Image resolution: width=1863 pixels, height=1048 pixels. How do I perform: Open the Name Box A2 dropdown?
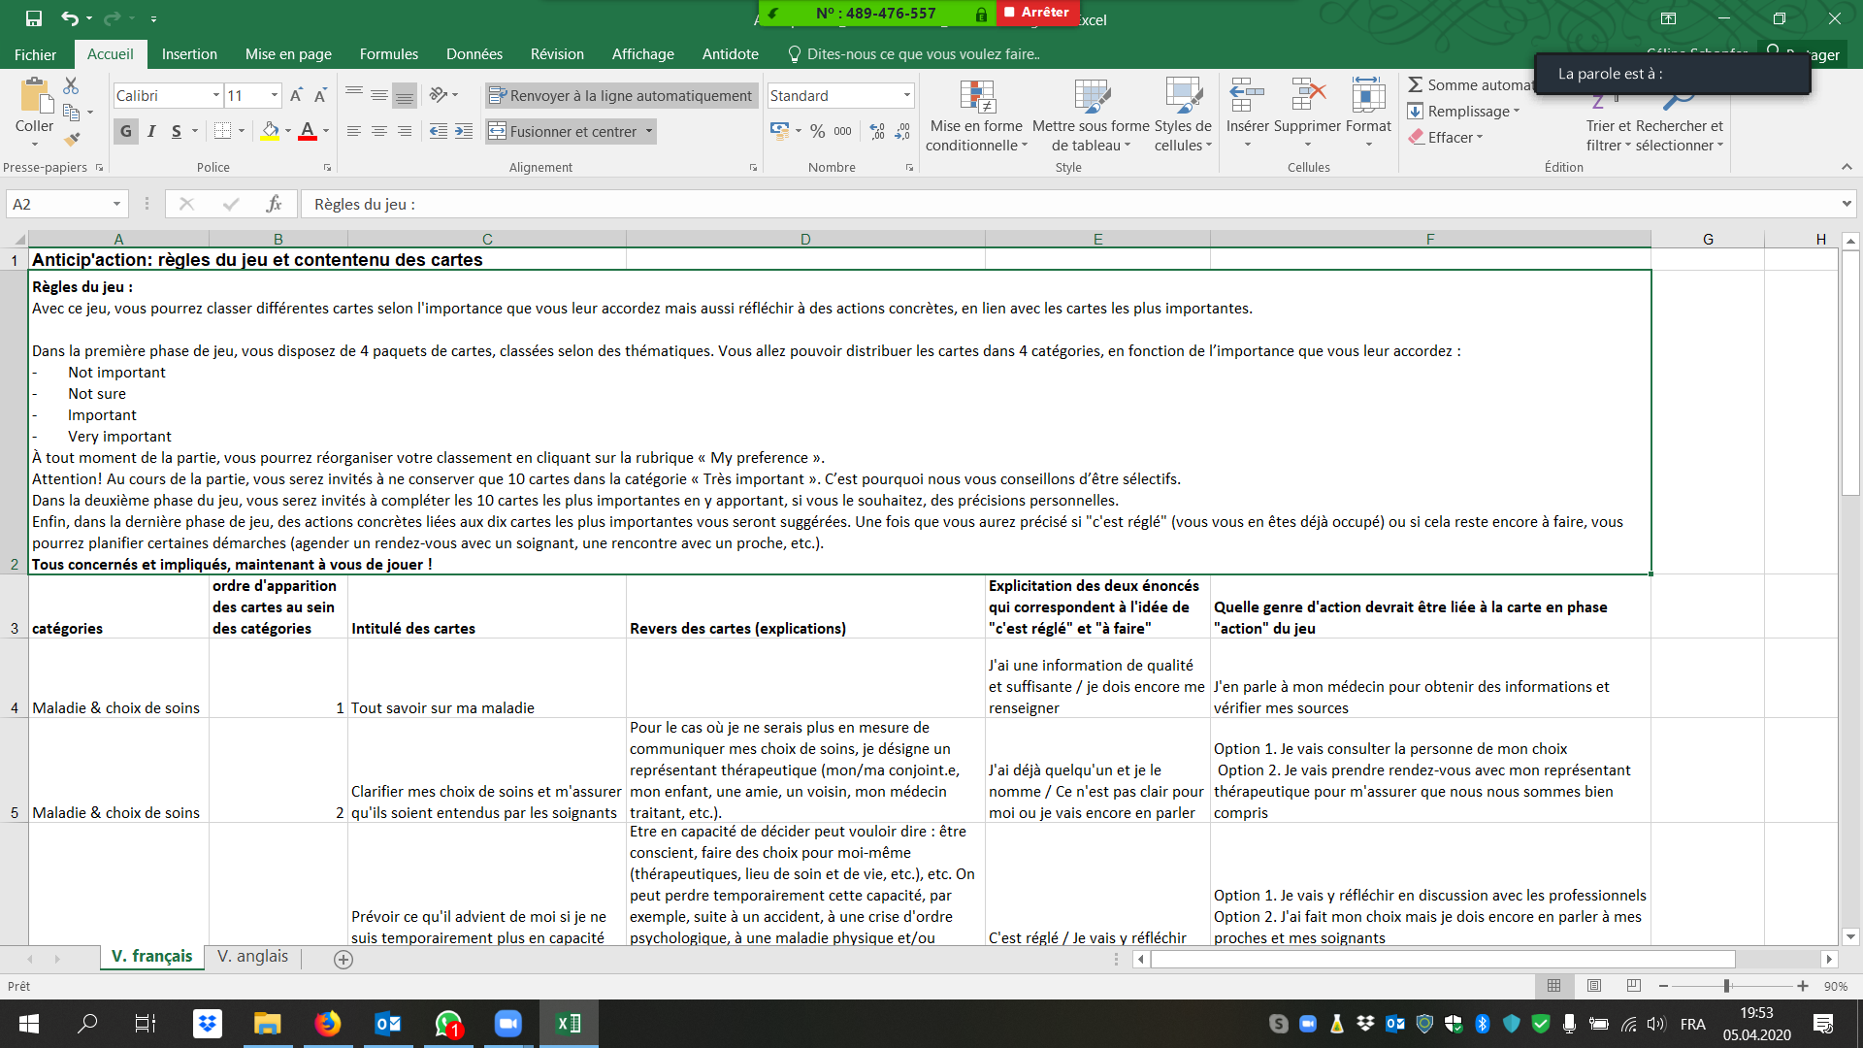[x=116, y=204]
